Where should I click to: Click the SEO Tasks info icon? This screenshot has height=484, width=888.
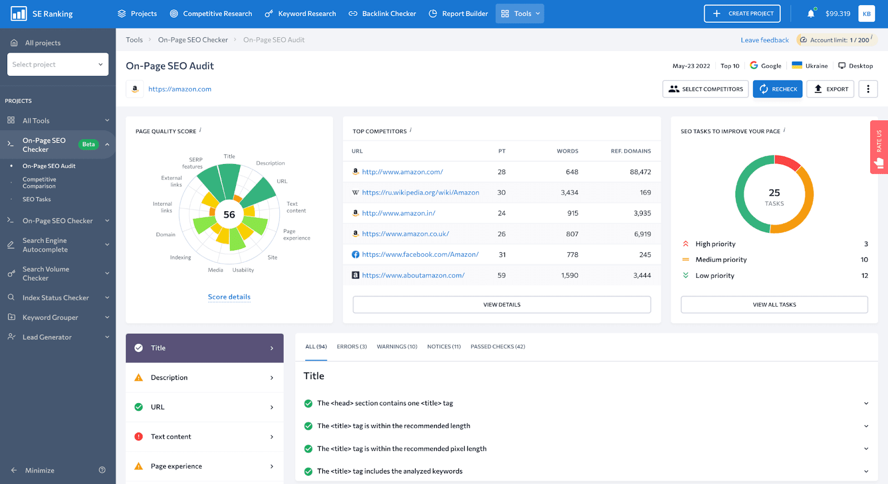point(784,130)
